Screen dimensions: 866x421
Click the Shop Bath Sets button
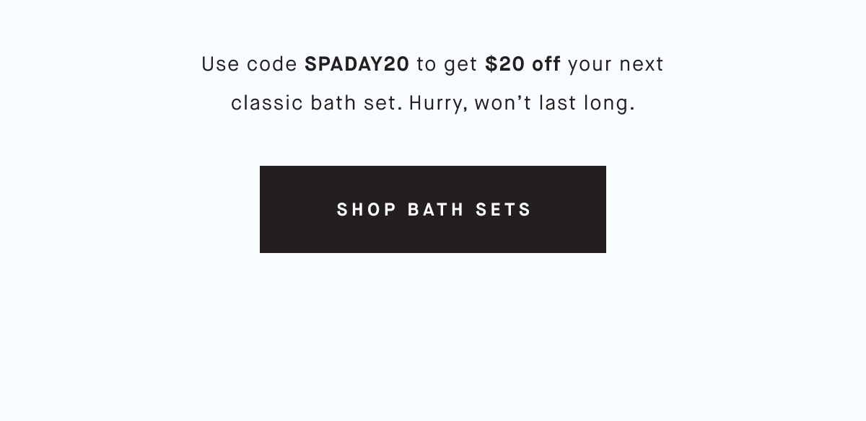433,209
